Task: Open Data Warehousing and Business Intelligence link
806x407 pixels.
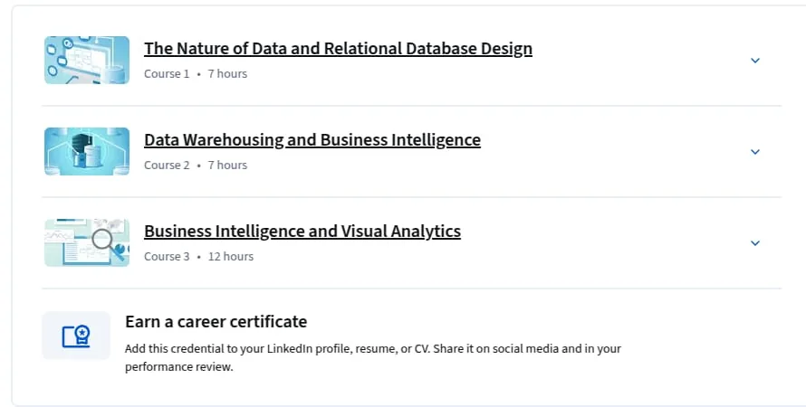Action: click(x=312, y=139)
